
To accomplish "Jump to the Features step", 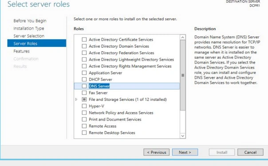I will (22, 51).
